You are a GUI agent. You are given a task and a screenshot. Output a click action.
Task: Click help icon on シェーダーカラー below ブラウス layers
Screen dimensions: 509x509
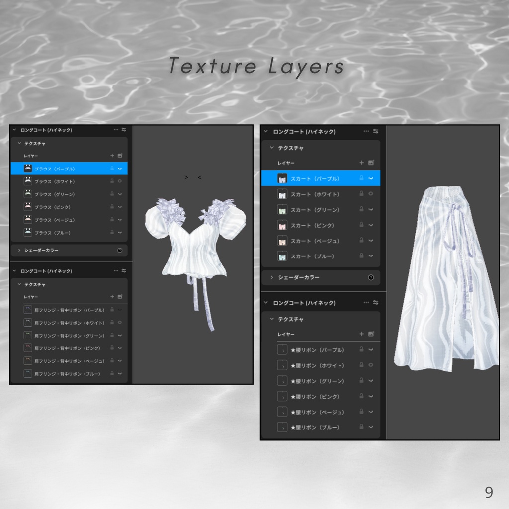pyautogui.click(x=120, y=251)
